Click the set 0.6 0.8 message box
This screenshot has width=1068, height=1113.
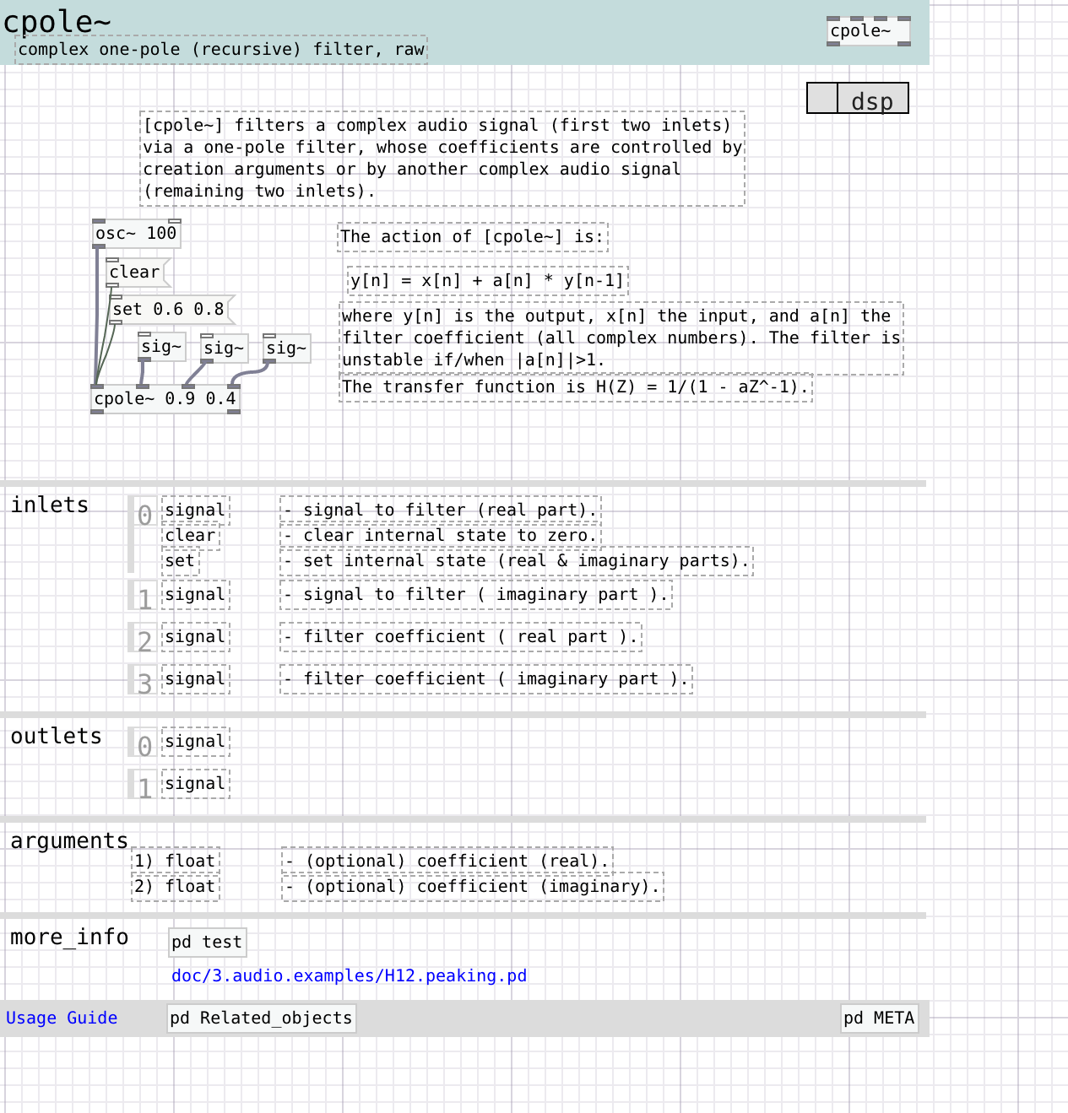169,310
